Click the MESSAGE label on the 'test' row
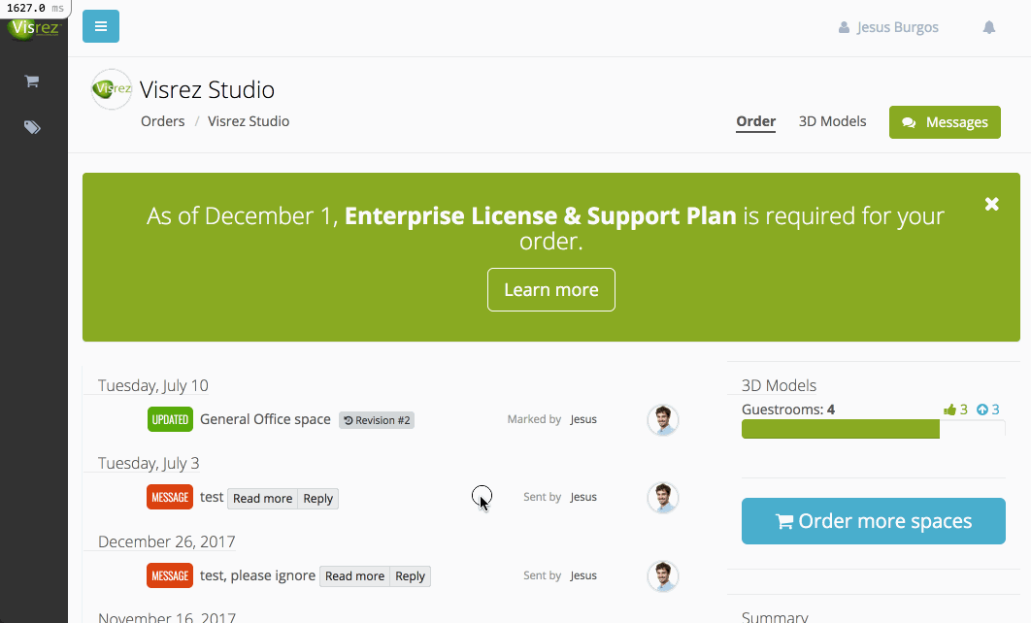Image resolution: width=1031 pixels, height=623 pixels. pyautogui.click(x=170, y=498)
